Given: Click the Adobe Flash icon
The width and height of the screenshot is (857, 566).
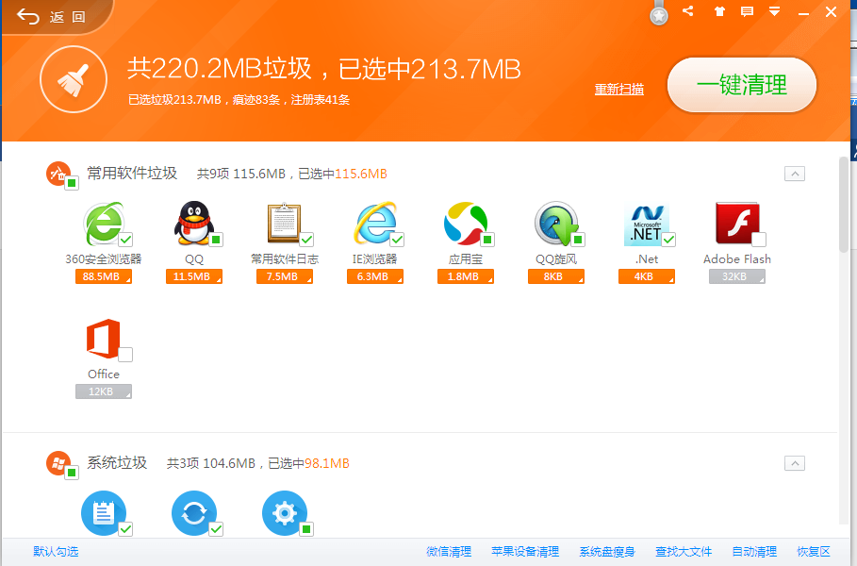Looking at the screenshot, I should 736,224.
